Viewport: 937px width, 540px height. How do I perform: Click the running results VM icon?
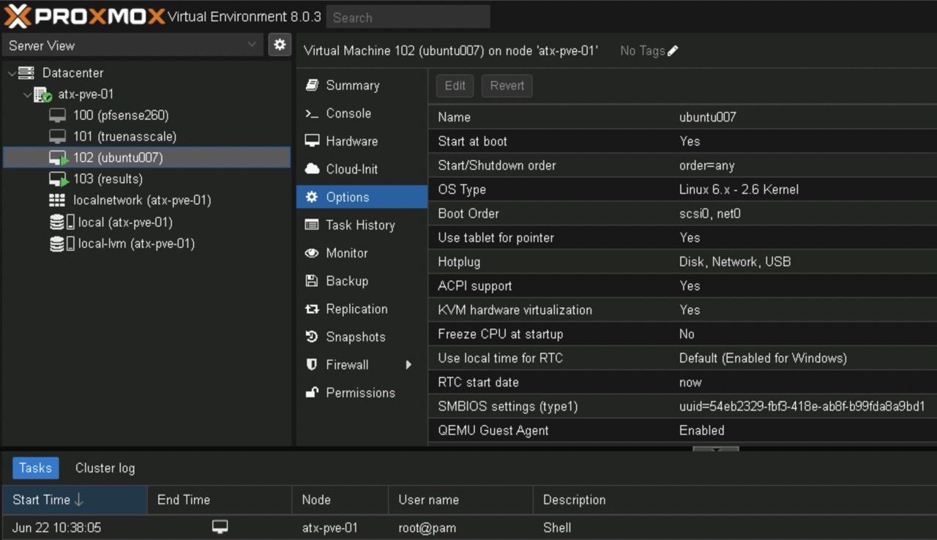coord(59,179)
